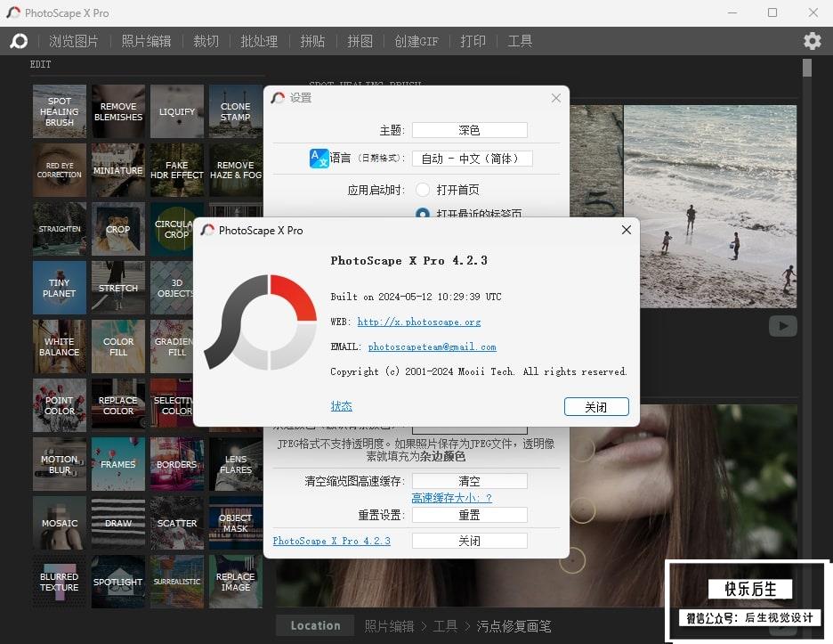Viewport: 833px width, 644px height.
Task: Open the Scatter tile
Action: pyautogui.click(x=177, y=523)
